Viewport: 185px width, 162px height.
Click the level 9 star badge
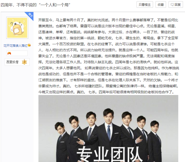coord(25,62)
